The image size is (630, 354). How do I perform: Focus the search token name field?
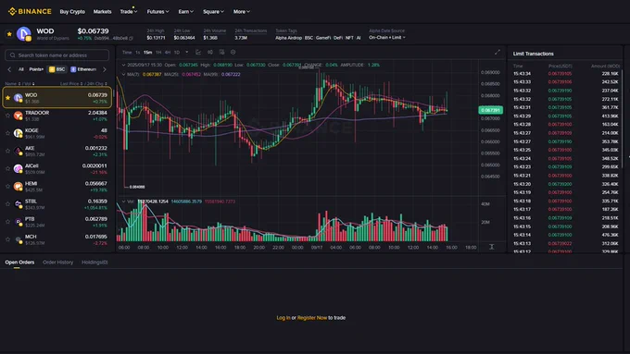[57, 55]
